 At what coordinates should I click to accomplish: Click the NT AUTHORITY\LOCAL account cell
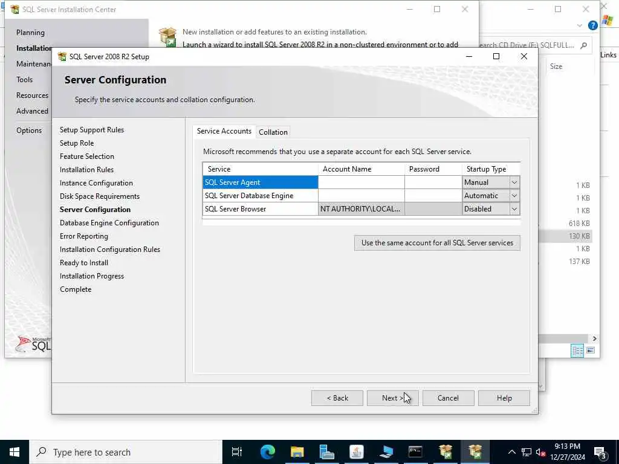(361, 209)
